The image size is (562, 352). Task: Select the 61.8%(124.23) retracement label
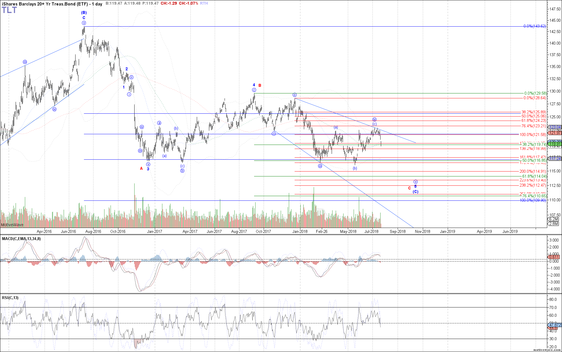(534, 121)
